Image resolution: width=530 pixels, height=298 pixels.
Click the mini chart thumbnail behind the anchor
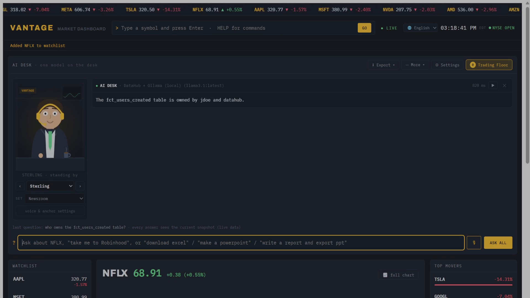point(72,93)
